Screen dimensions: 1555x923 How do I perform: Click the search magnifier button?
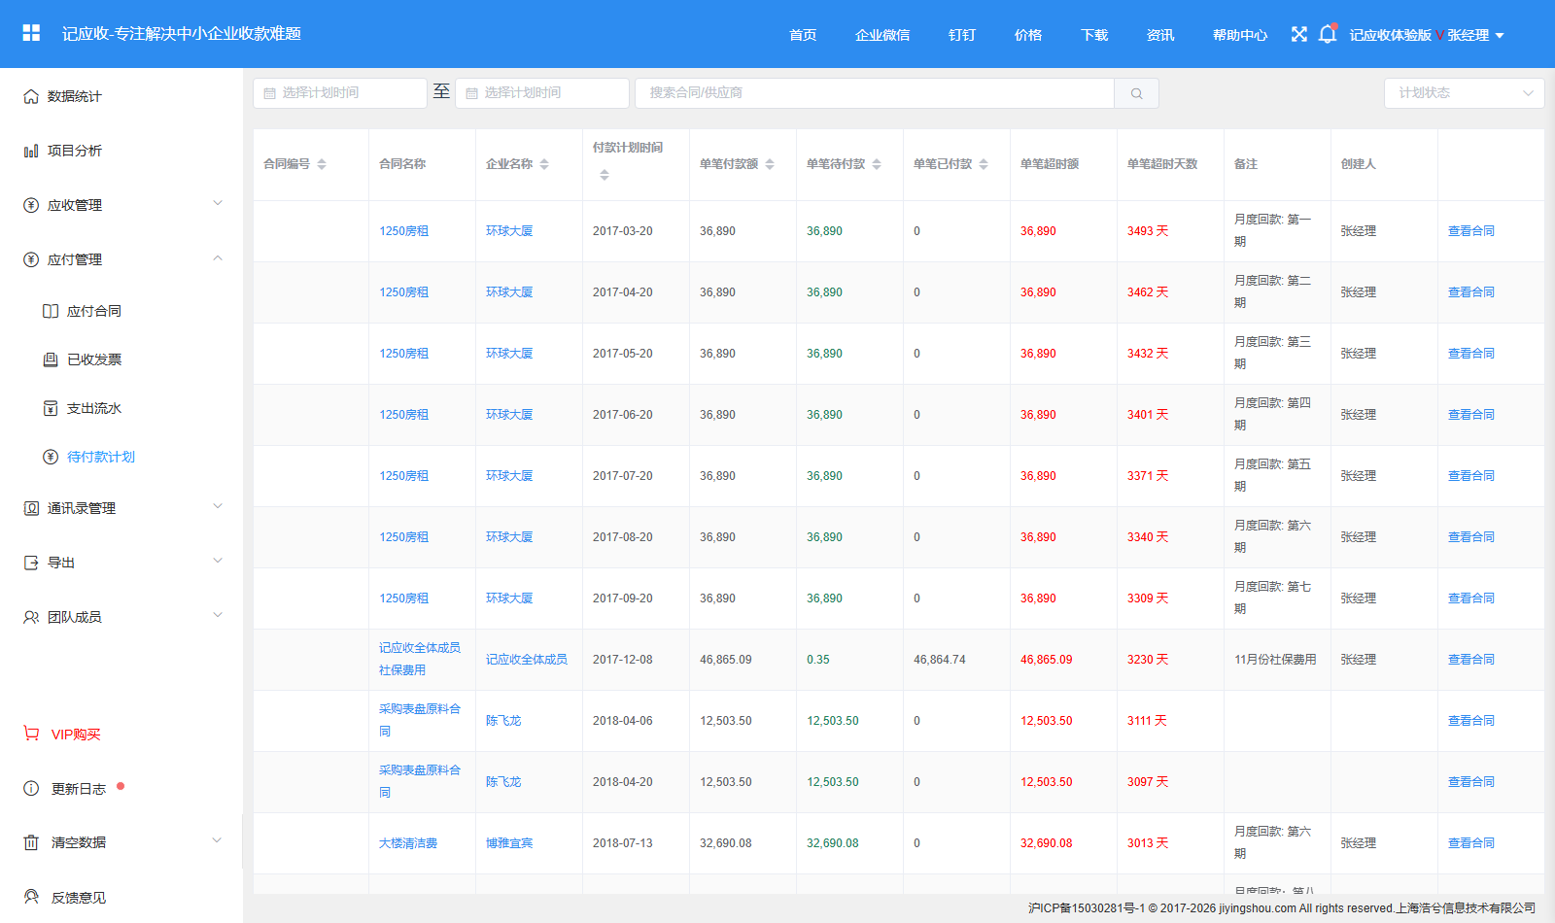[x=1136, y=93]
